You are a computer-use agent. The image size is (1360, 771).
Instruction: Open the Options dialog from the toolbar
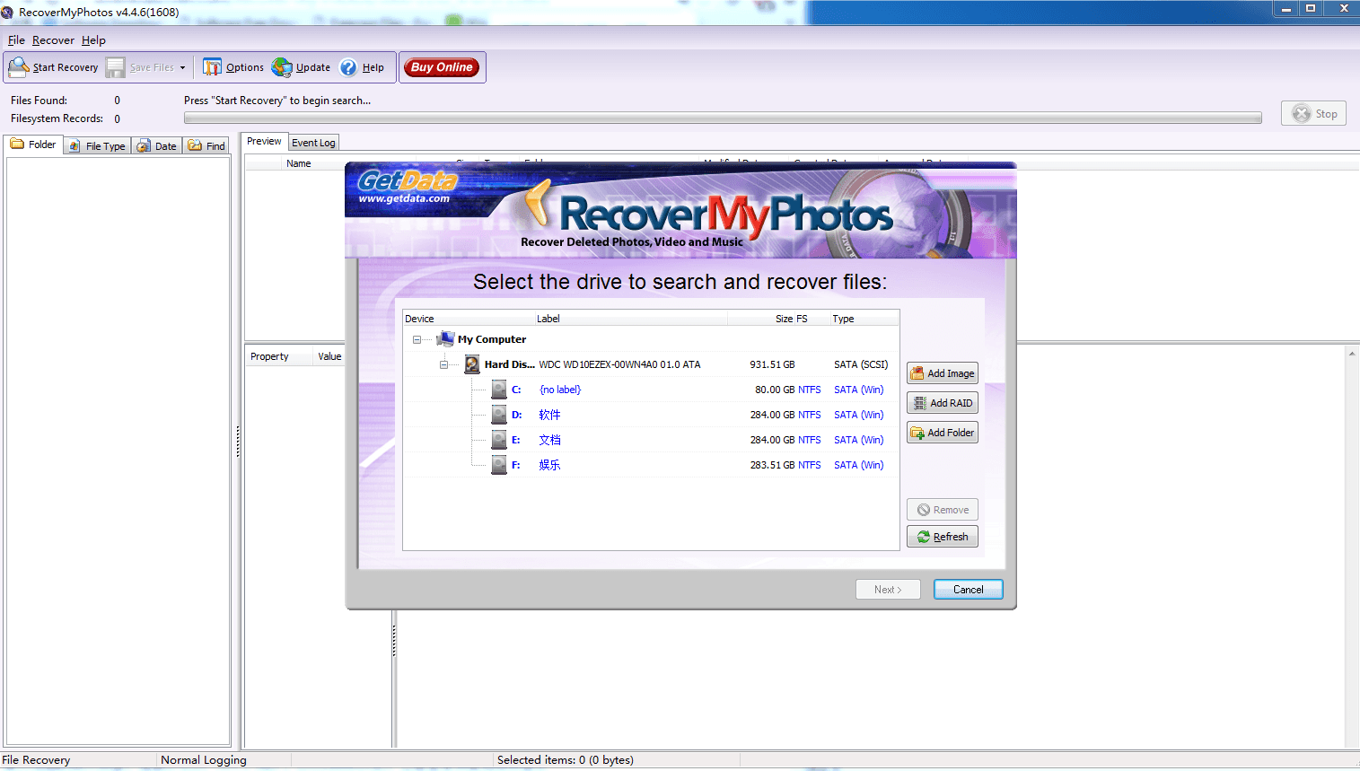(214, 66)
